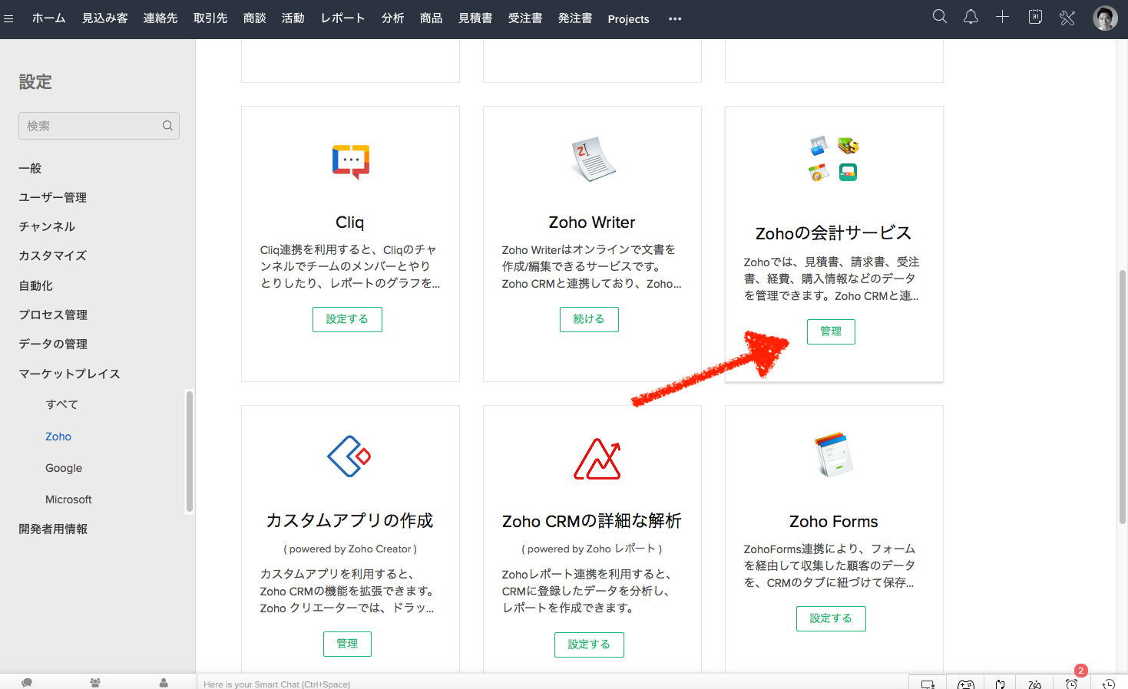Image resolution: width=1128 pixels, height=689 pixels.
Task: Go to 見込み客 module
Action: coord(105,18)
